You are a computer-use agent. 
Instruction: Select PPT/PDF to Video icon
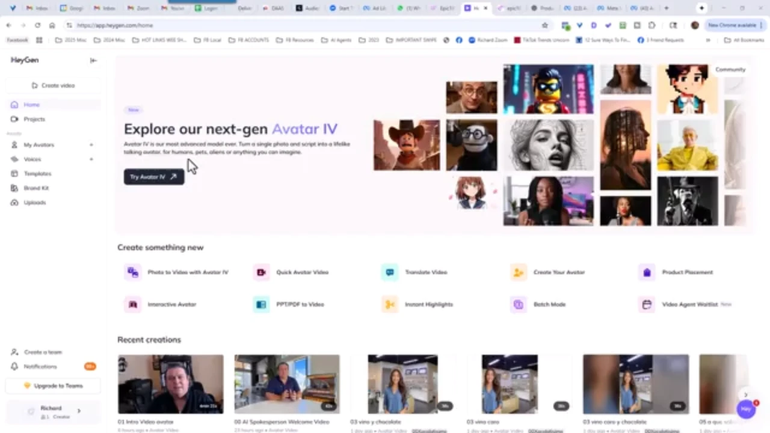[261, 304]
